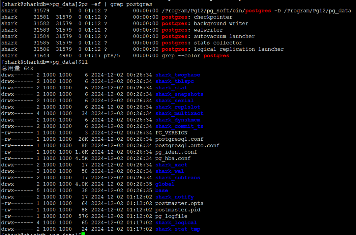Click the pts/5 terminal value
The height and width of the screenshot is (235, 356).
112,56
